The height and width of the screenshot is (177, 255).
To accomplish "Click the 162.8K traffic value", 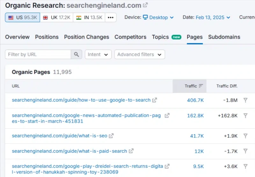I will click(x=195, y=116).
